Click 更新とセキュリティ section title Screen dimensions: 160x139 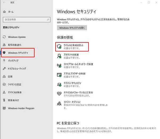pos(11,27)
